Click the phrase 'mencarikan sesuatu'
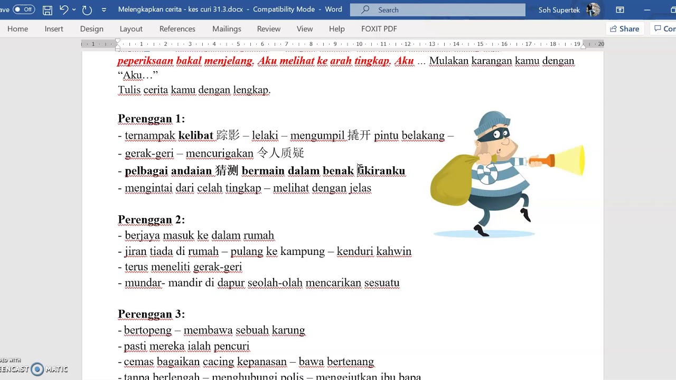The image size is (676, 380). 352,283
